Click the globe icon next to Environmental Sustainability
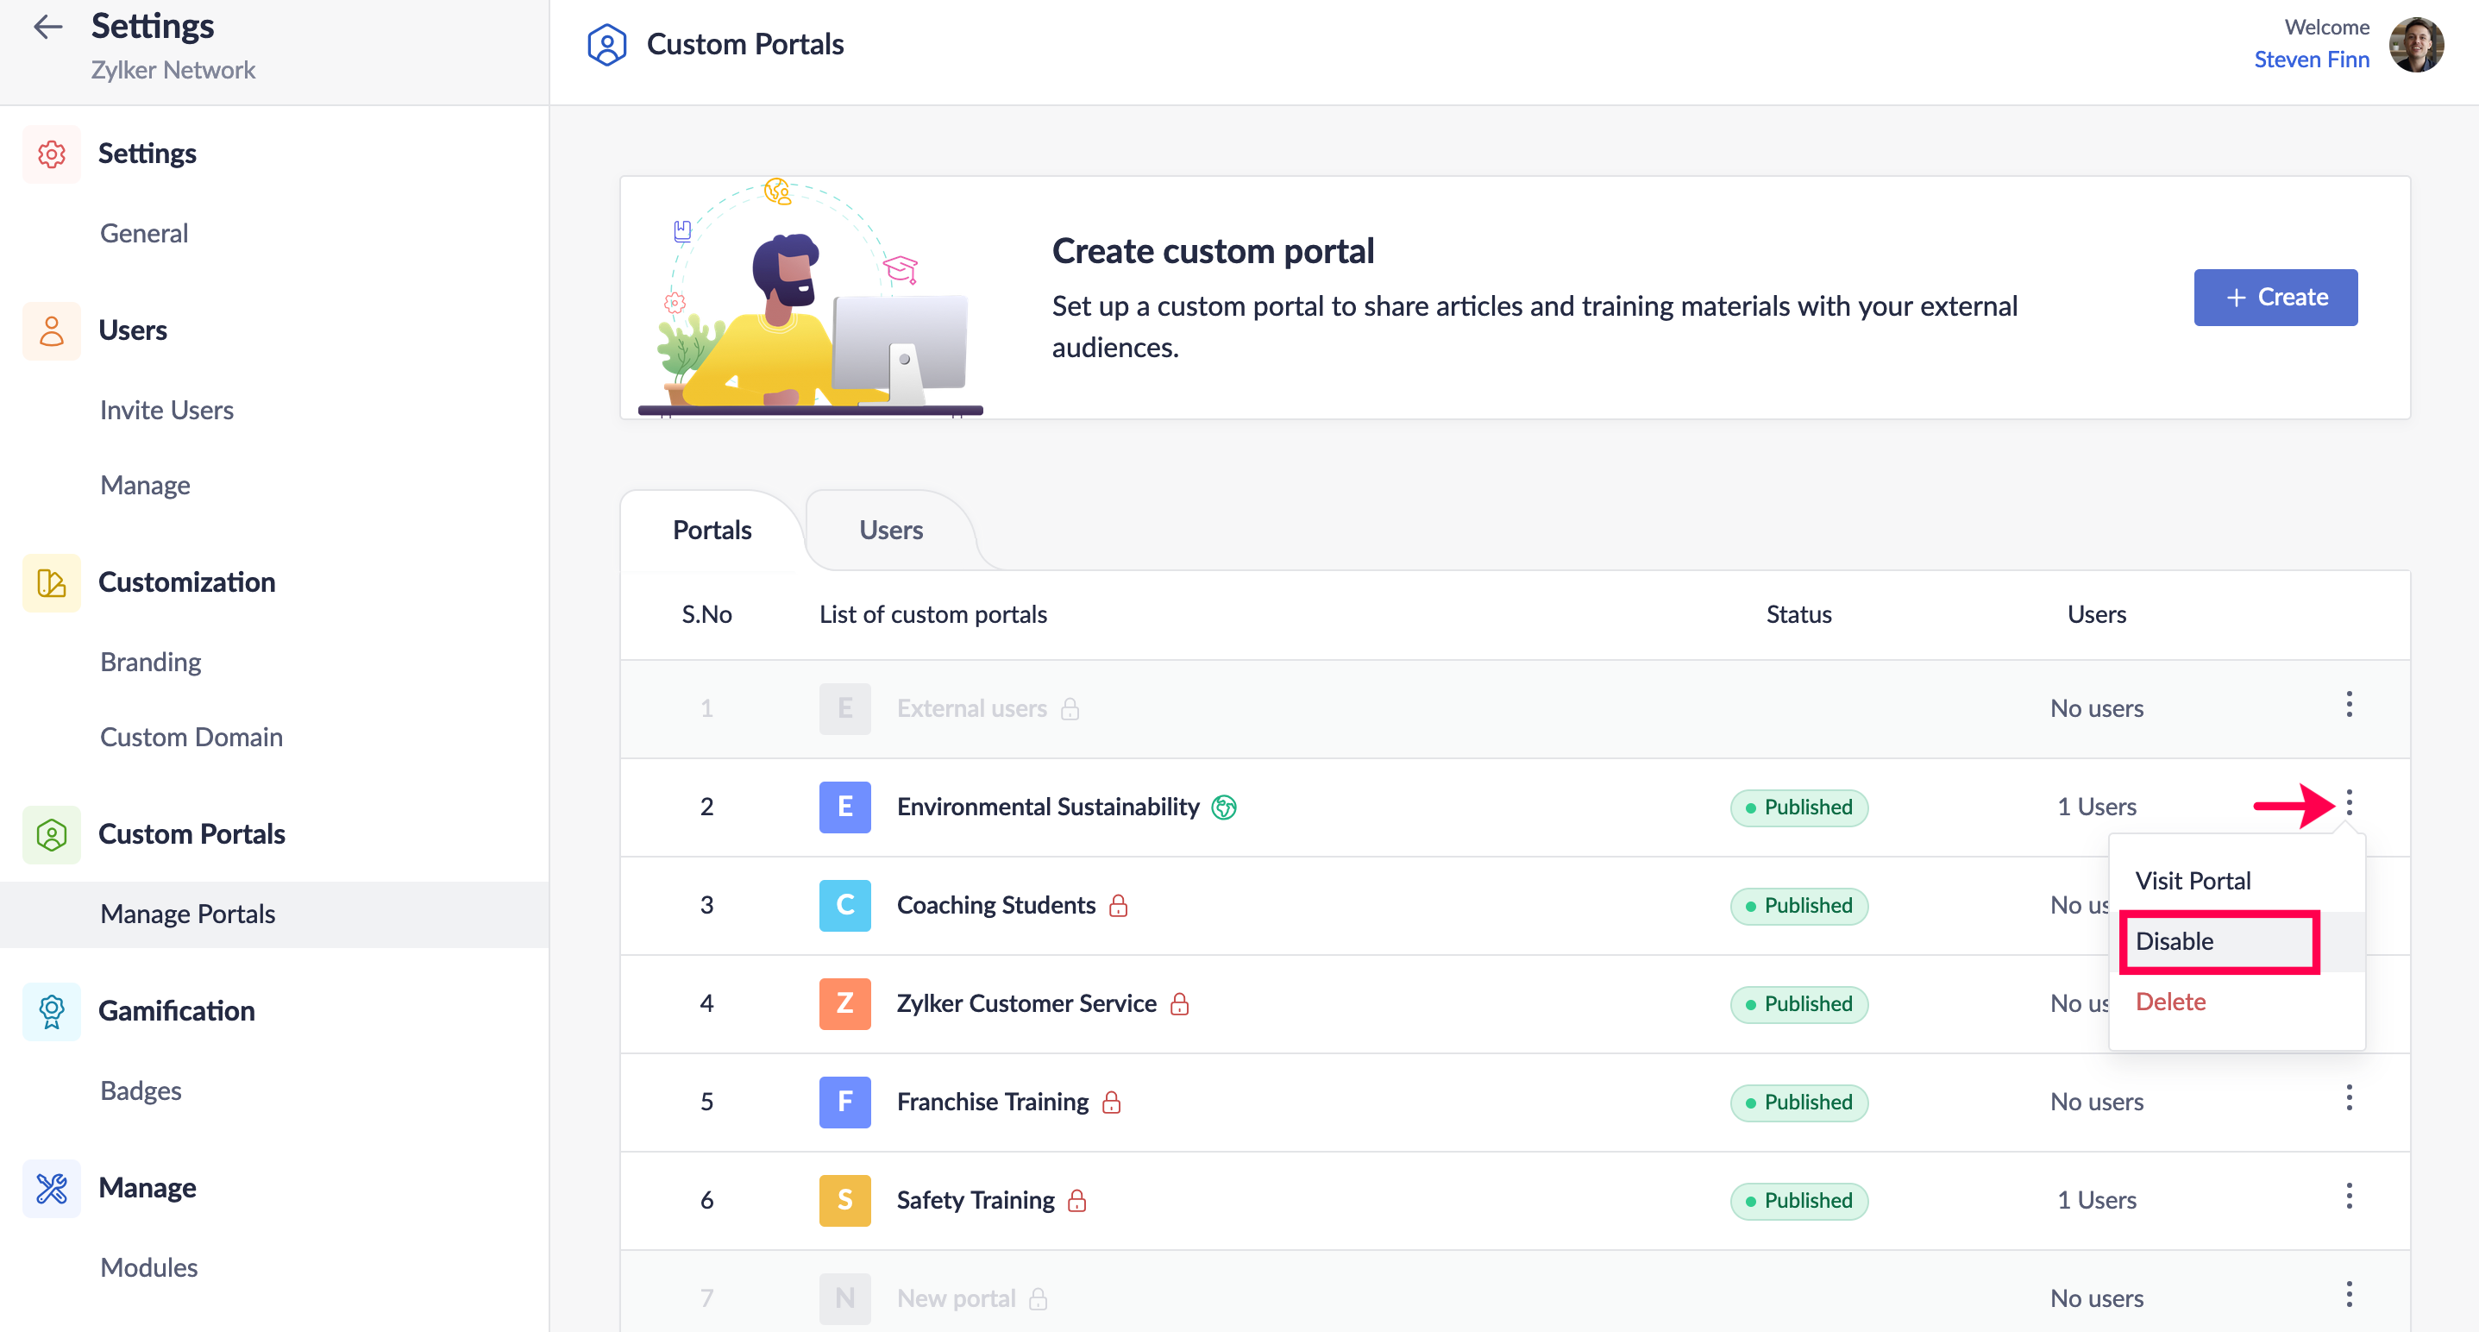 1223,807
